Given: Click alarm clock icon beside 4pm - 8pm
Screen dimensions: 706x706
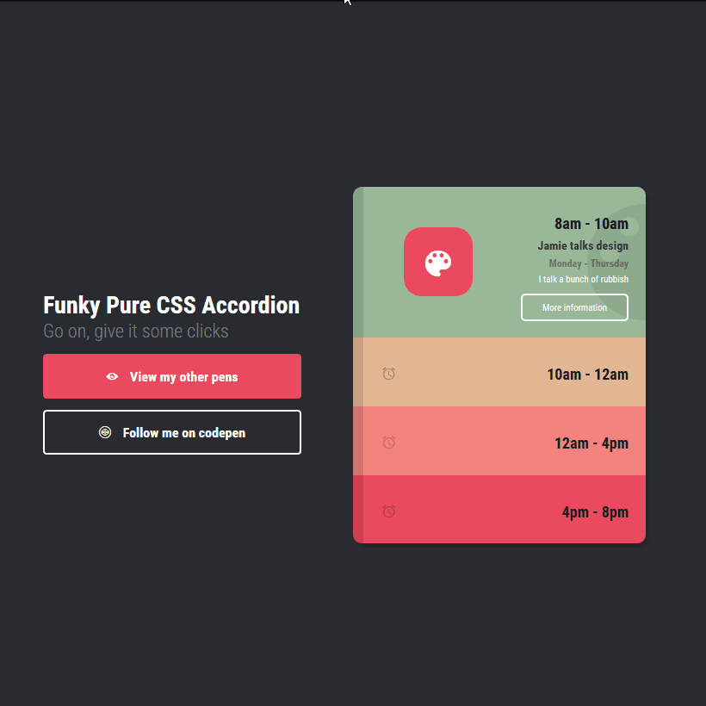Looking at the screenshot, I should pos(389,511).
